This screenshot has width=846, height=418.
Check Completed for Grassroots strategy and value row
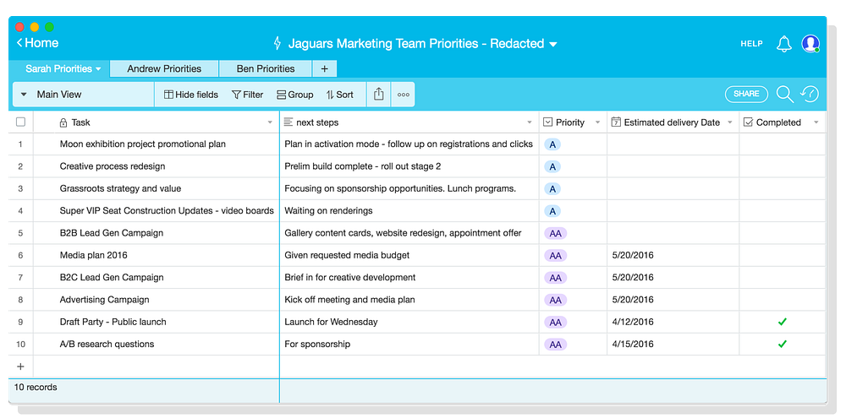tap(782, 188)
